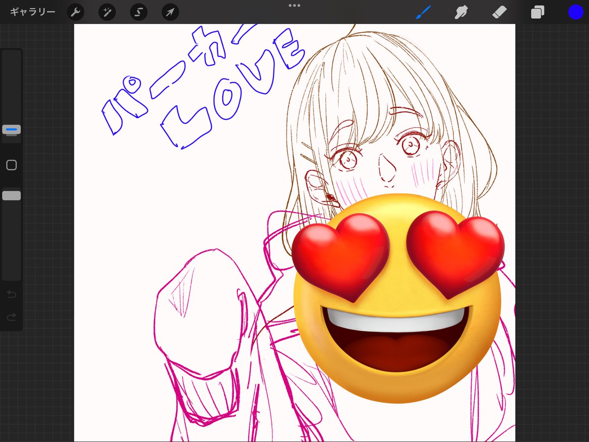Tap the square modify button in sidebar
This screenshot has height=442, width=589.
[11, 165]
